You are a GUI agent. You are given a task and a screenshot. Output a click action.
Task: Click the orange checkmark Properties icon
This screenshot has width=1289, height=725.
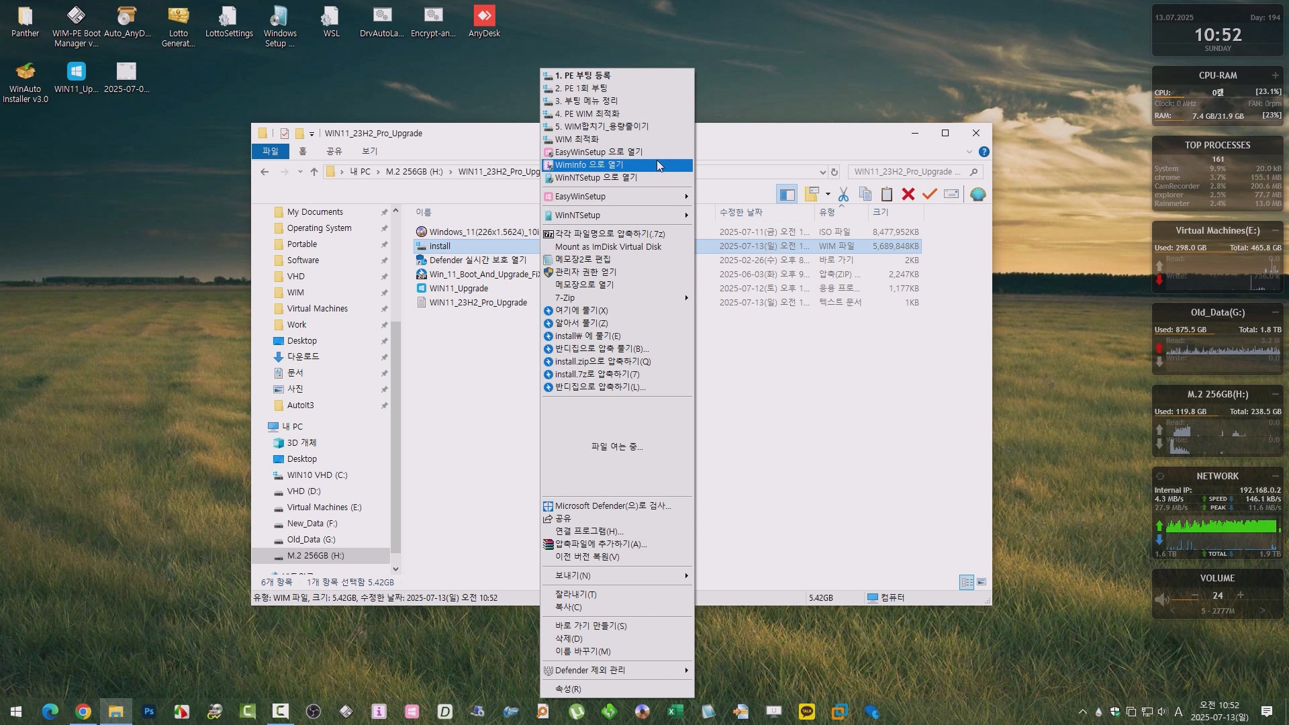pyautogui.click(x=930, y=195)
